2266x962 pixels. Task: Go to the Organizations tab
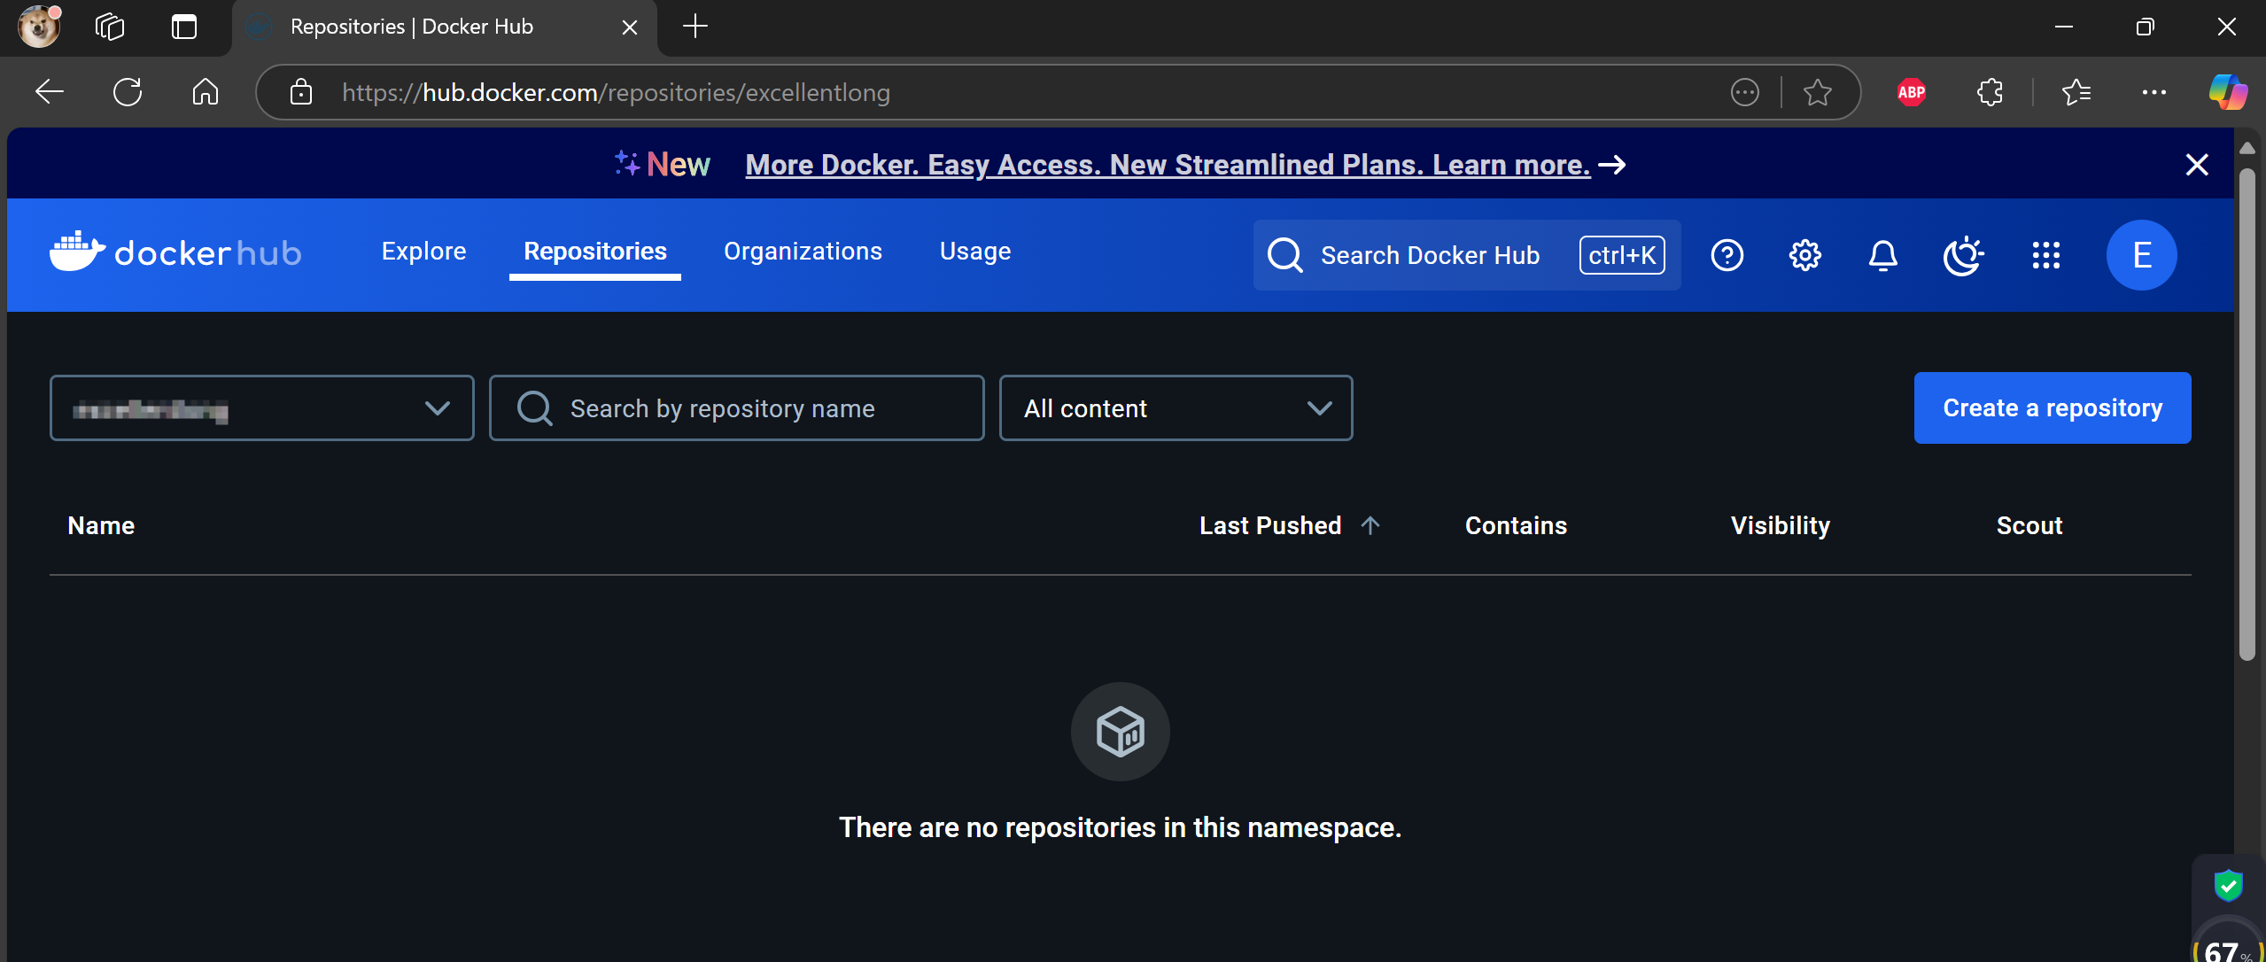pos(803,252)
